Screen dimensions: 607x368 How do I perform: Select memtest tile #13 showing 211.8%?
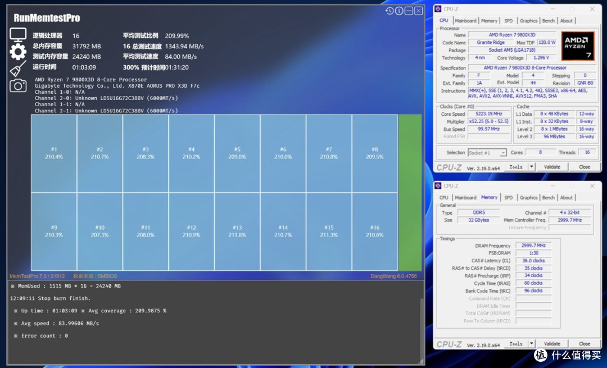click(237, 231)
